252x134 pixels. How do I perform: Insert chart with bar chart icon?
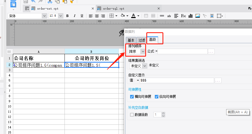[x=191, y=16]
